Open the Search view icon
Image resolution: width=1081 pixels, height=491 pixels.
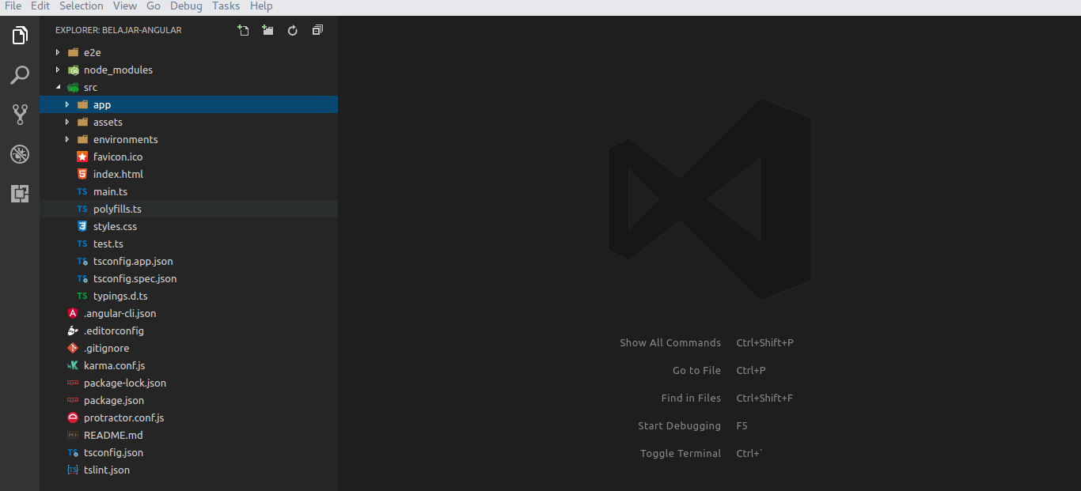click(x=20, y=75)
